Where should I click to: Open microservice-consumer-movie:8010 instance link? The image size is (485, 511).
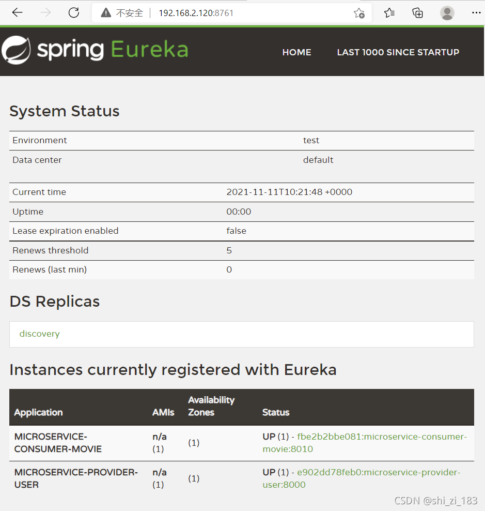(x=365, y=443)
